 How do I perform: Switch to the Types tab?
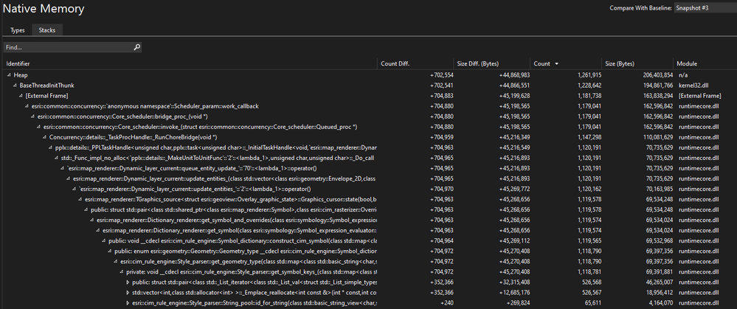18,30
